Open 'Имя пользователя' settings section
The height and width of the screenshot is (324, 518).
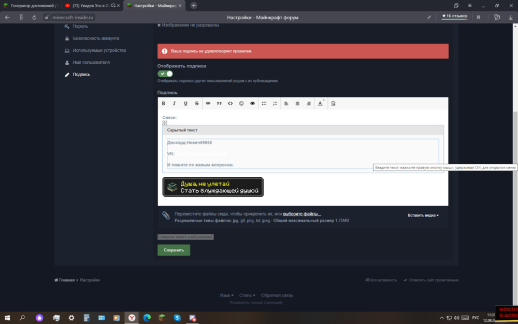click(91, 62)
